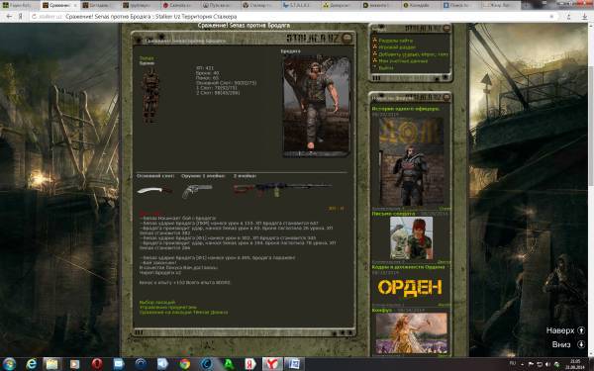
Task: Open the Yandex browser taskbar icon
Action: coord(272,364)
